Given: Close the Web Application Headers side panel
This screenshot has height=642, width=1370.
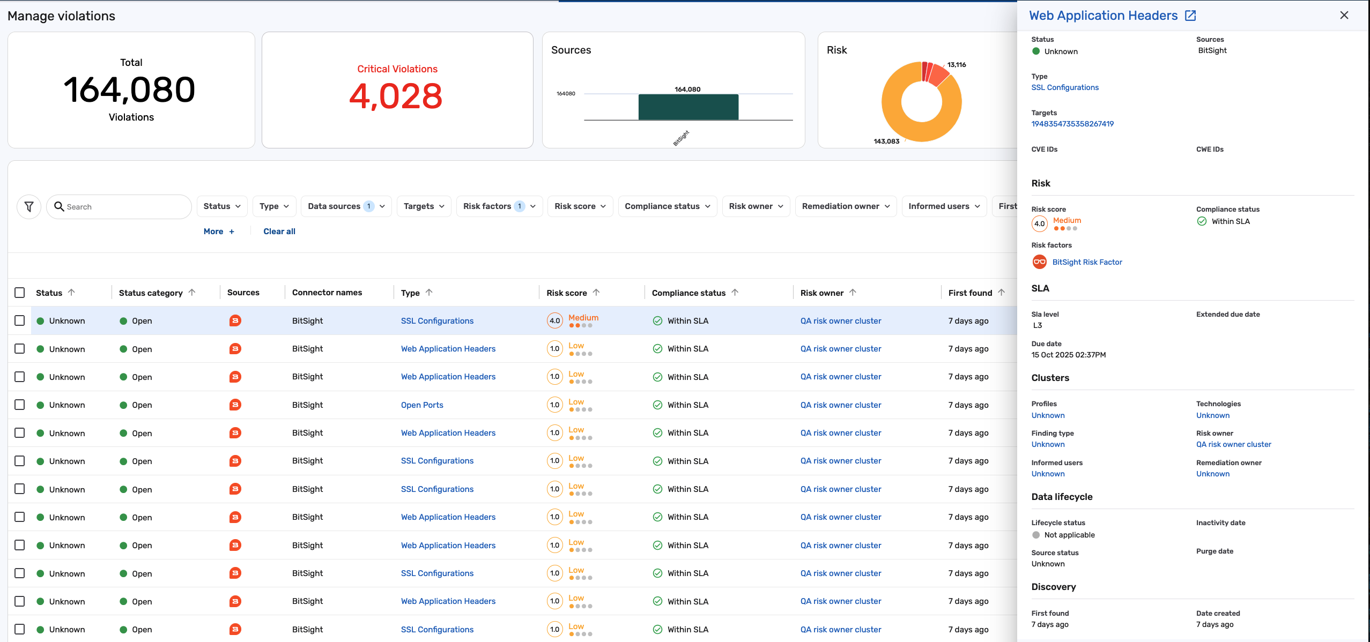Looking at the screenshot, I should (1344, 16).
